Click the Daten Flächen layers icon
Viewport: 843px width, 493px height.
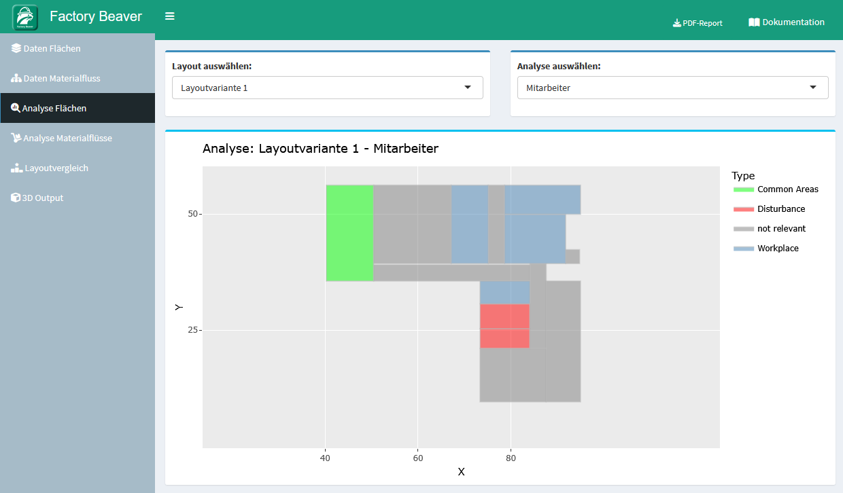(16, 49)
